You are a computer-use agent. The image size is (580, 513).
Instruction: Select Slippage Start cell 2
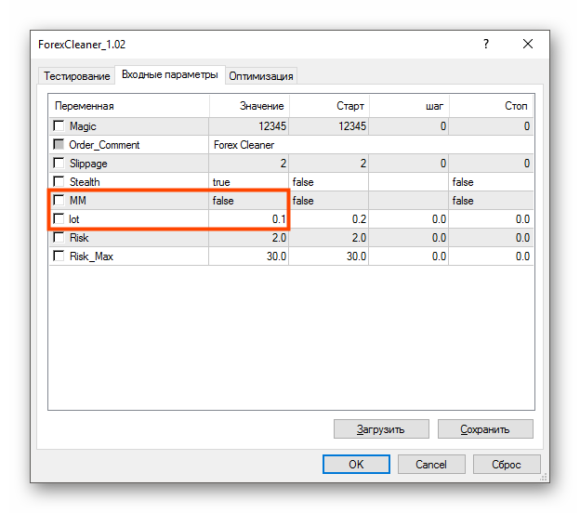(x=328, y=164)
